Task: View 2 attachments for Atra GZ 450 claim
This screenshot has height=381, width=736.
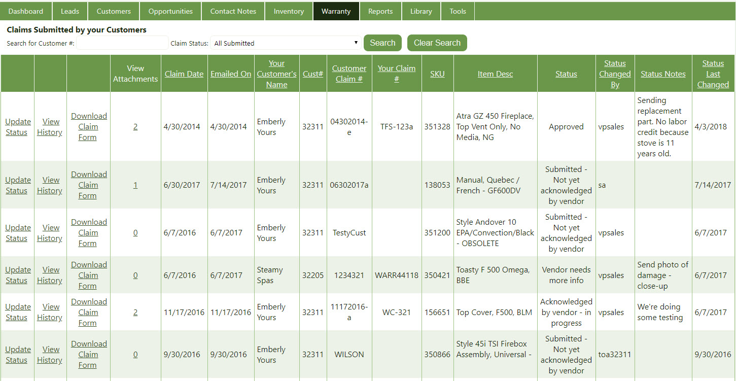Action: (x=135, y=127)
